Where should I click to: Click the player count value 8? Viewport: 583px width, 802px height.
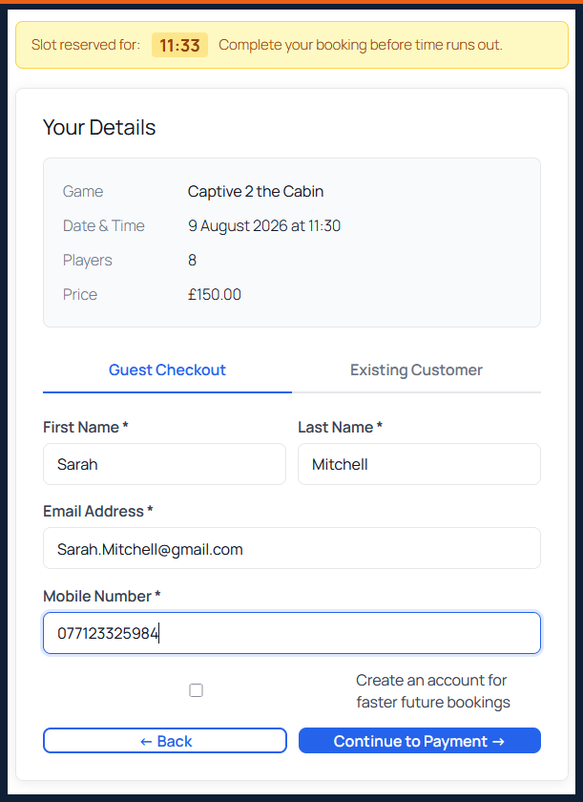click(192, 260)
